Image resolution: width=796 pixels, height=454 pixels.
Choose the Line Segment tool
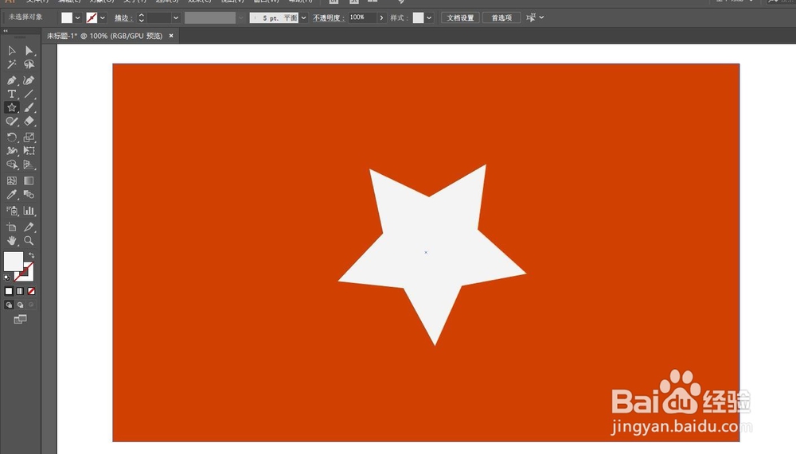29,94
